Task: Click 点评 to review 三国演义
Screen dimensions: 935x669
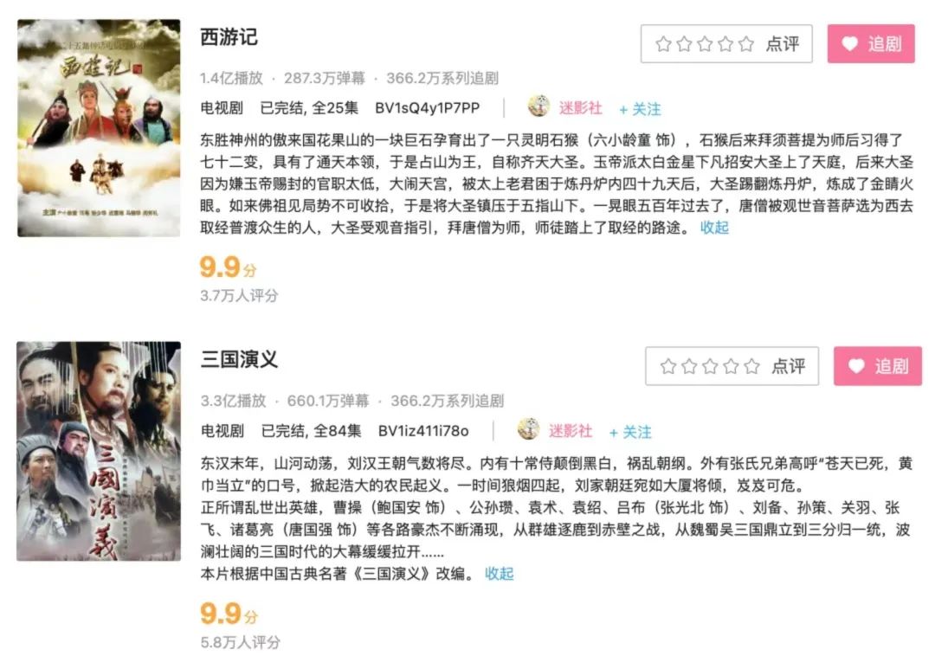Action: coord(789,366)
